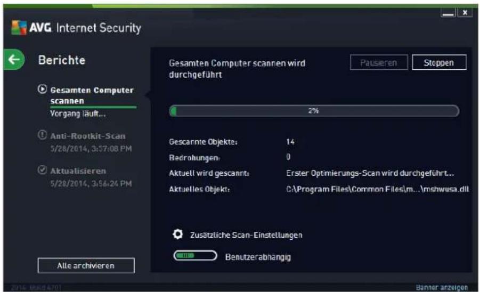Open Zusätzliche Scan-Einstellungen link
The height and width of the screenshot is (292, 480).
click(x=246, y=235)
